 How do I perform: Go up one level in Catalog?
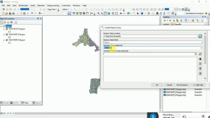[174, 20]
